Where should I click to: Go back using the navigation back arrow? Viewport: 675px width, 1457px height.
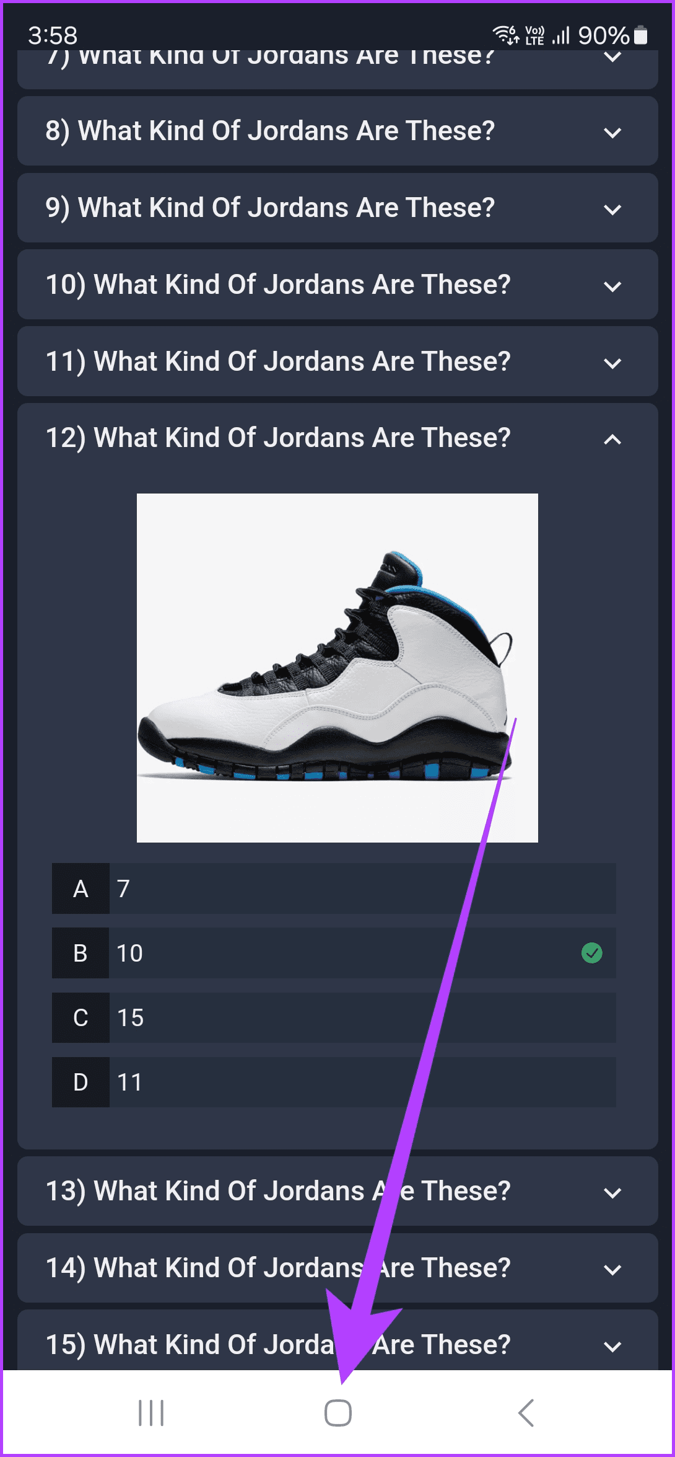point(526,1413)
